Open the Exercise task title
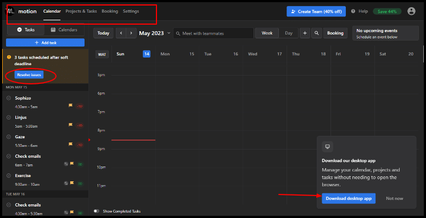The height and width of the screenshot is (218, 426). pyautogui.click(x=23, y=176)
